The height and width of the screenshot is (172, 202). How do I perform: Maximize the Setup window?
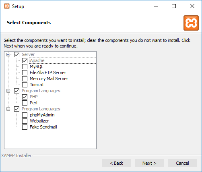(174, 6)
